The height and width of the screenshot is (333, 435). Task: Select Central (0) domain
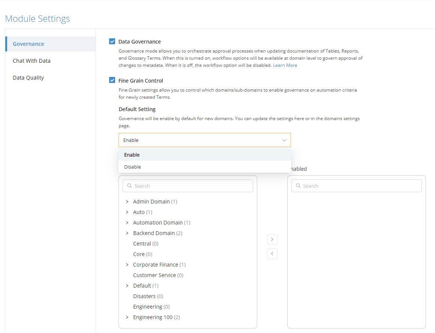click(145, 244)
